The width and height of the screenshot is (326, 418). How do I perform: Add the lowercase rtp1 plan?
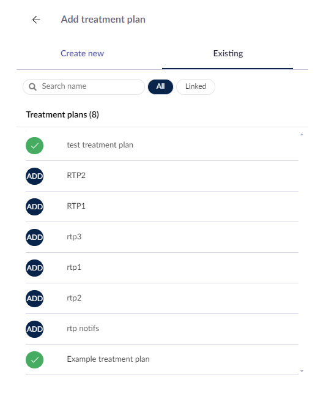tap(35, 268)
